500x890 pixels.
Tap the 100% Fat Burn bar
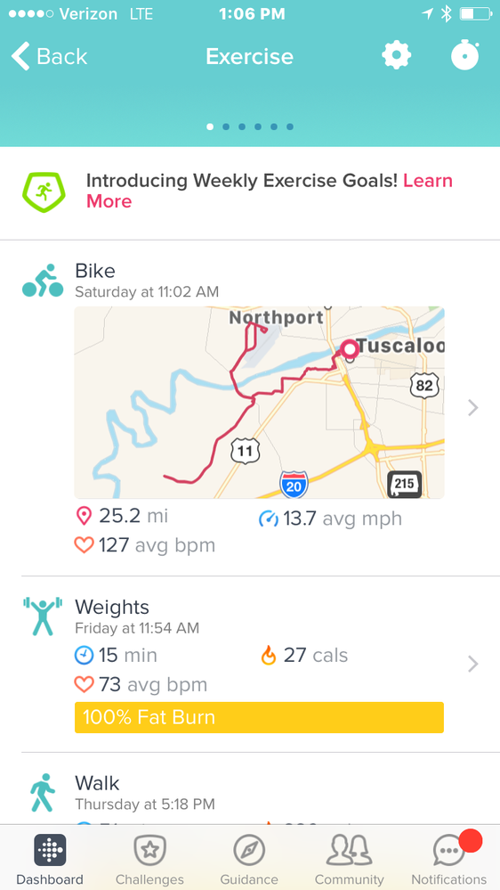pyautogui.click(x=259, y=717)
